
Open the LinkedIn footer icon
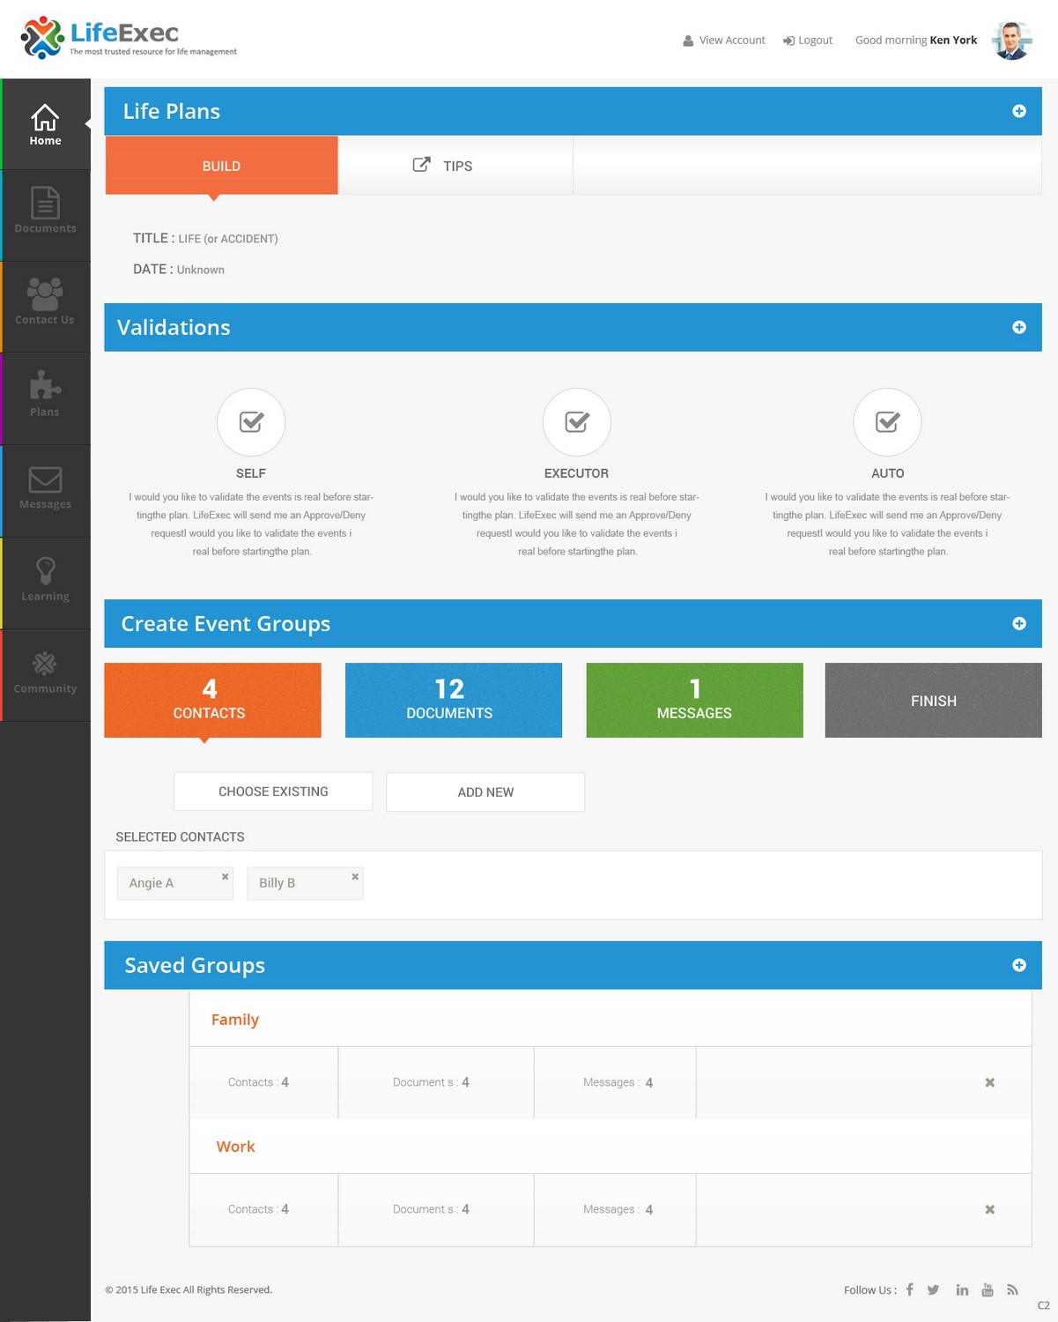click(x=962, y=1289)
